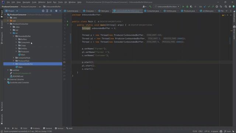Open the Run tool window button
Screen dimensions: 236x133
[15, 128]
